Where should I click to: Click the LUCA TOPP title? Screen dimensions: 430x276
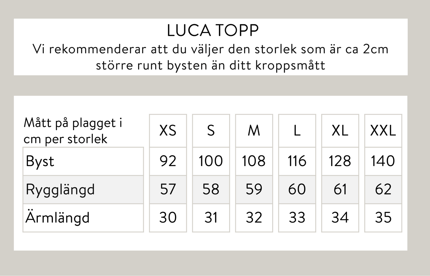pos(212,30)
